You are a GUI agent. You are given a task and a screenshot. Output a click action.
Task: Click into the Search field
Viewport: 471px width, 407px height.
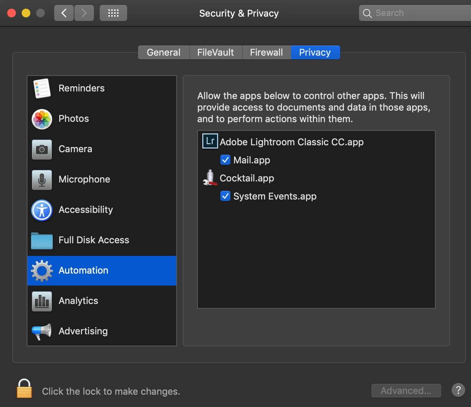tap(415, 13)
